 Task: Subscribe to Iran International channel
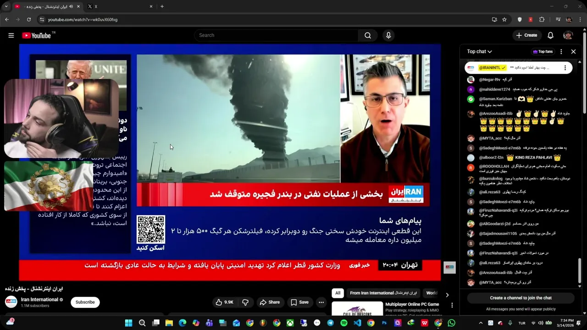(x=85, y=302)
